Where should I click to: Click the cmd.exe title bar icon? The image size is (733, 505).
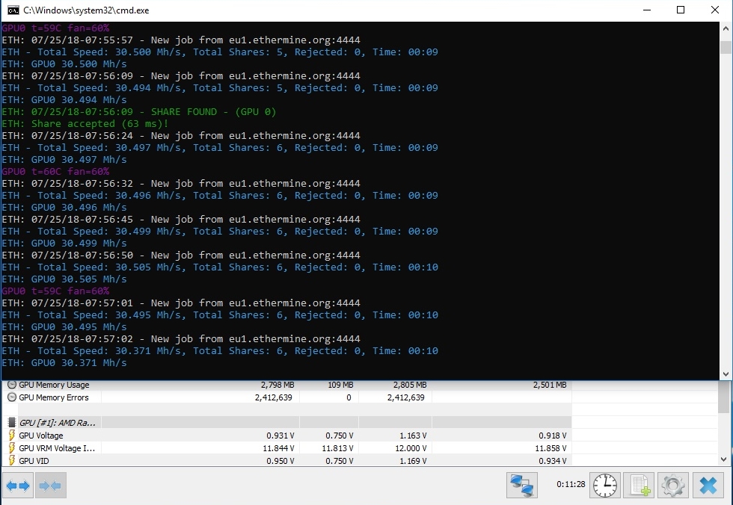12,10
